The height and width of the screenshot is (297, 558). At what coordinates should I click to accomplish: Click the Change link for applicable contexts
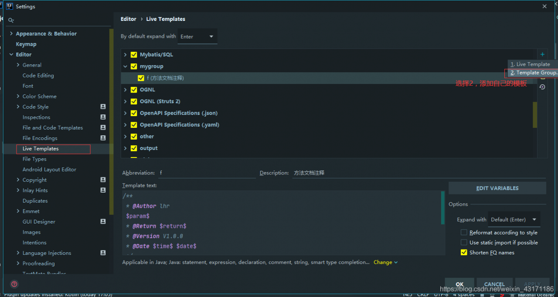pyautogui.click(x=385, y=262)
